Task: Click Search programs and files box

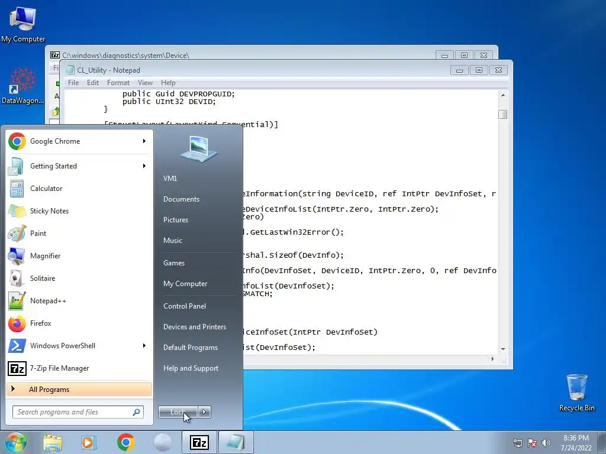Action: pyautogui.click(x=78, y=412)
